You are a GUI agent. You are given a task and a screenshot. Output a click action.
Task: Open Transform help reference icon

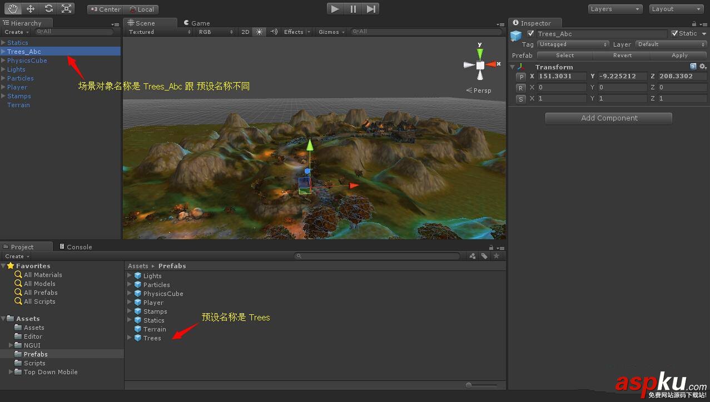(x=693, y=67)
